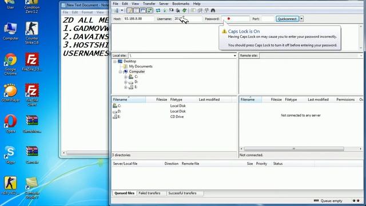Image resolution: width=366 pixels, height=206 pixels.
Task: Select the D: row in local file list
Action: [174, 112]
